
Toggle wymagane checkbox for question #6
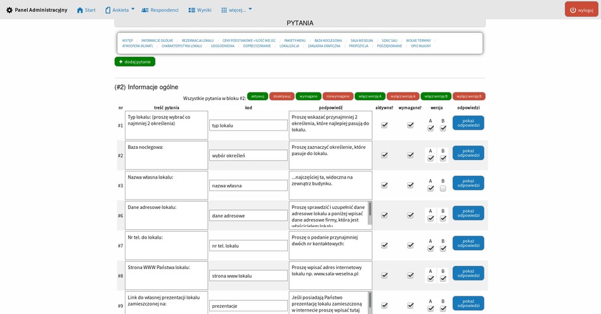pyautogui.click(x=410, y=215)
